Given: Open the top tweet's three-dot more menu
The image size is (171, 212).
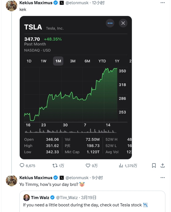Looking at the screenshot, I should (163, 3).
